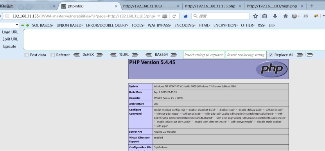Click the BASE64 decode left arrow
325x151 pixels.
pyautogui.click(x=149, y=55)
